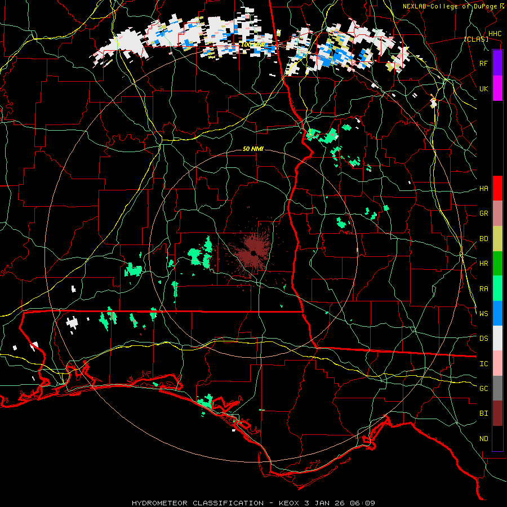This screenshot has height=507, width=507.
Task: Click the gray GC legend swatch
Action: point(497,388)
